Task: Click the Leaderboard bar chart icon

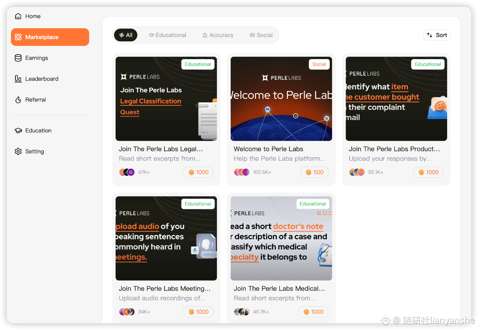Action: (18, 79)
